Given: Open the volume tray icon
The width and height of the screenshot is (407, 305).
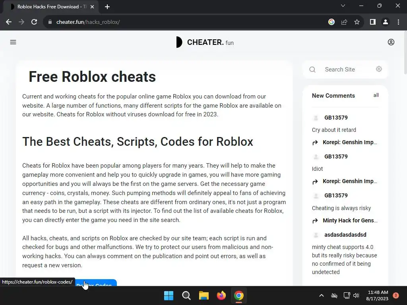Looking at the screenshot, I should (356, 295).
